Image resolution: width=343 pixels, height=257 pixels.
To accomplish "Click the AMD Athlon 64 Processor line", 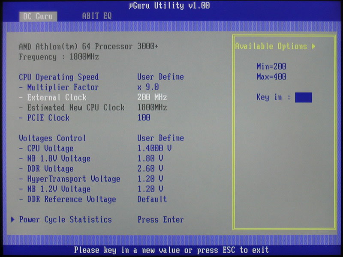I will (89, 47).
